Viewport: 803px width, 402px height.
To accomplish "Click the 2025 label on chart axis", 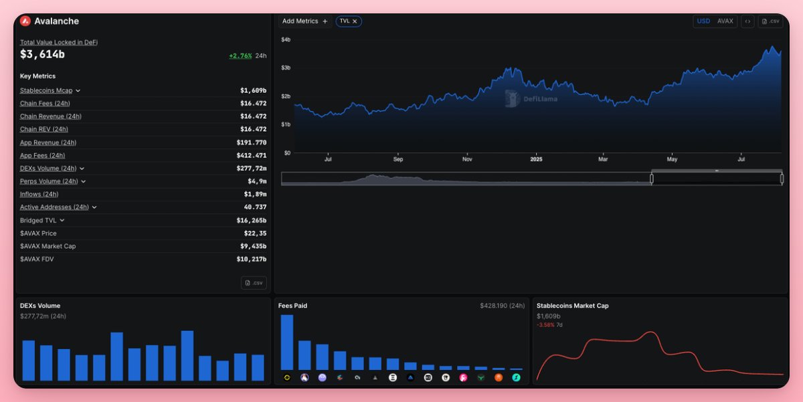I will (x=535, y=159).
